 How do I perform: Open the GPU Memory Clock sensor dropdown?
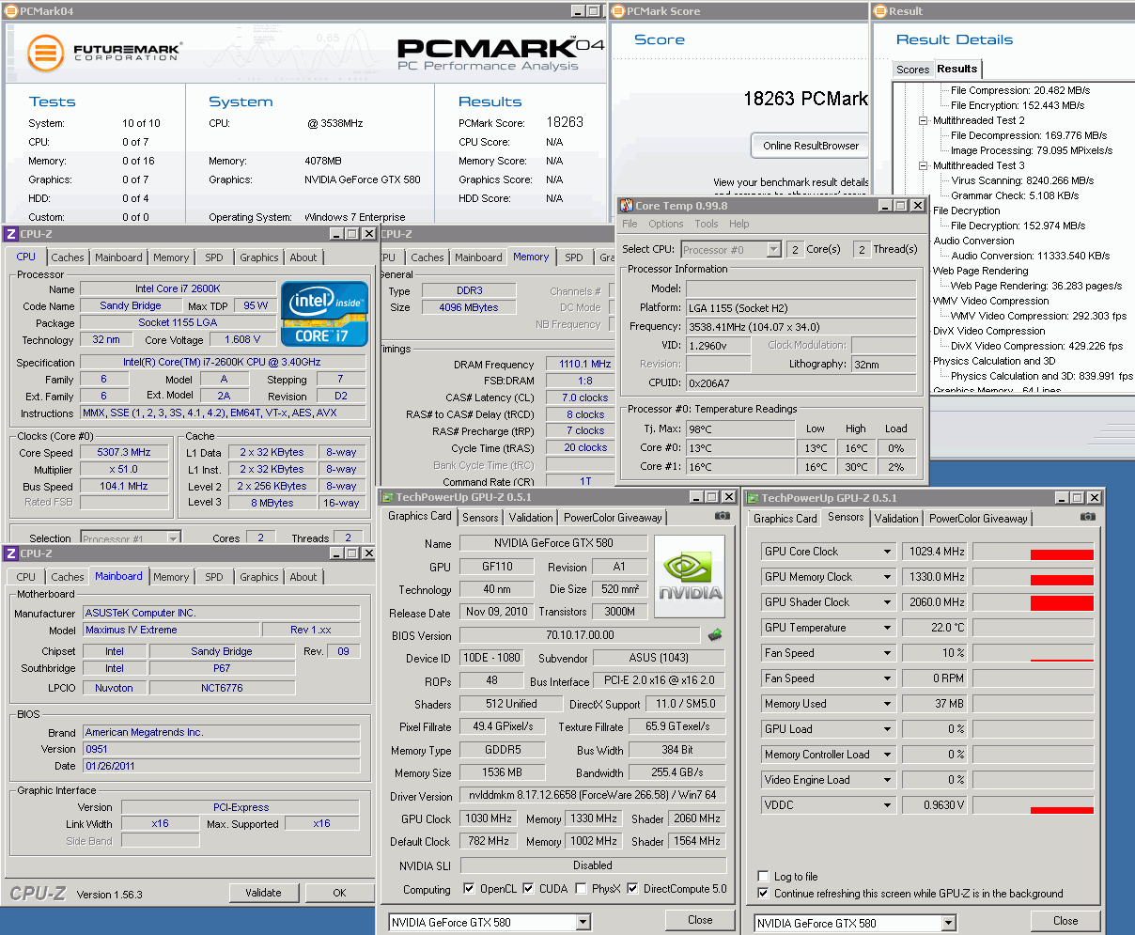(886, 577)
